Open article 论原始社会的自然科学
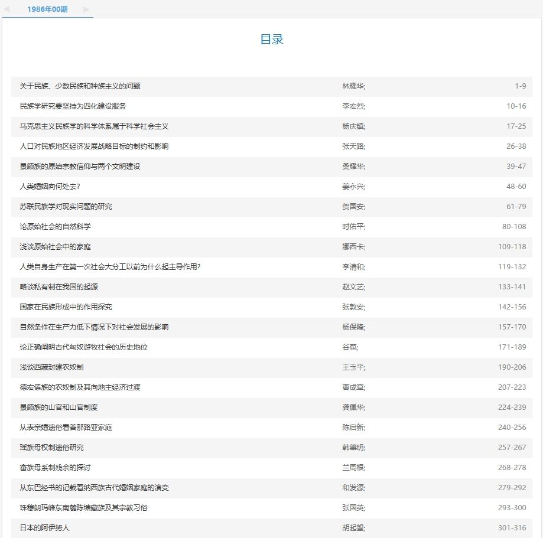Viewport: 543px width, 538px height. [x=55, y=226]
